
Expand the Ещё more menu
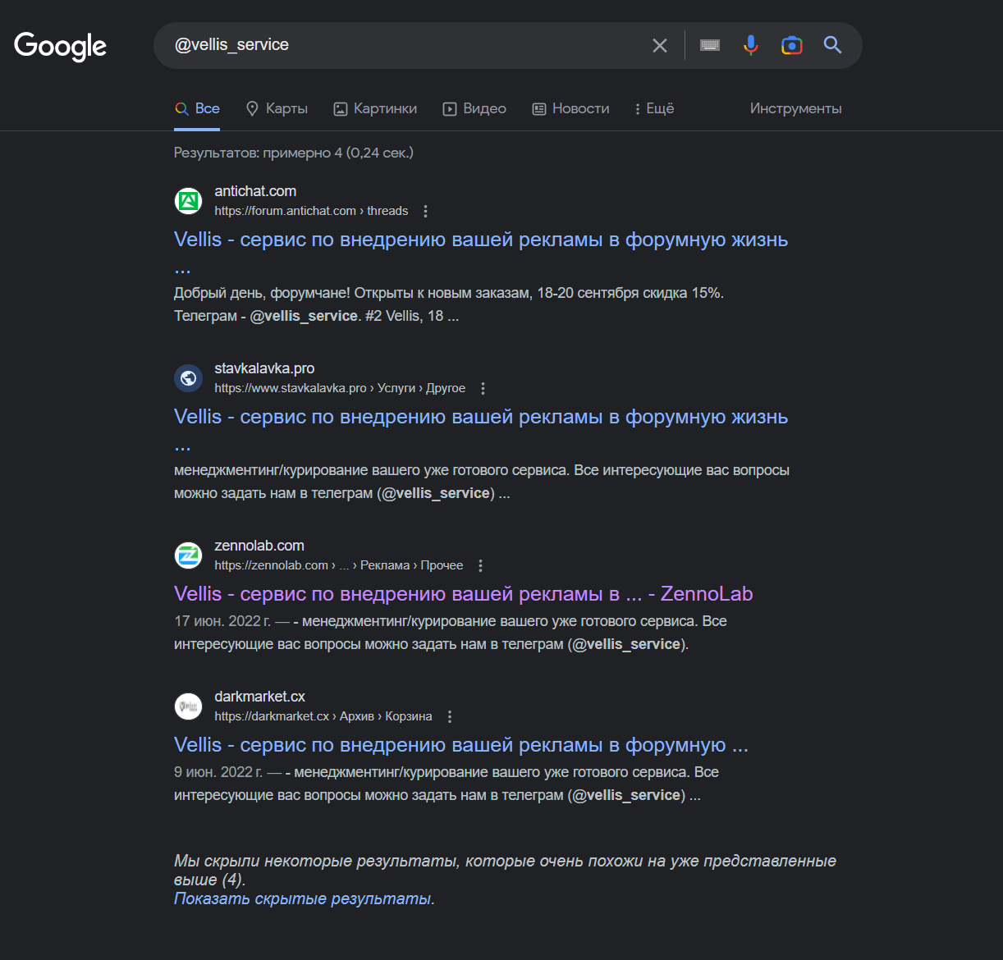(654, 109)
